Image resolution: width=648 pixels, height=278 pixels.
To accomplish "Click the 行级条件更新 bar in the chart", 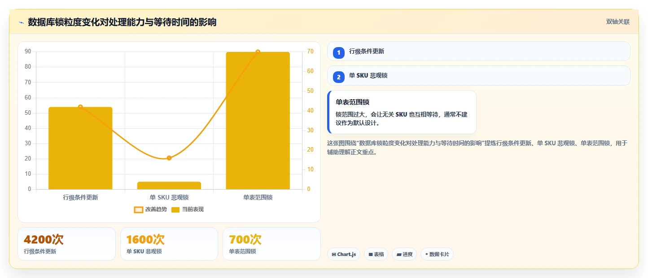I will pos(80,148).
